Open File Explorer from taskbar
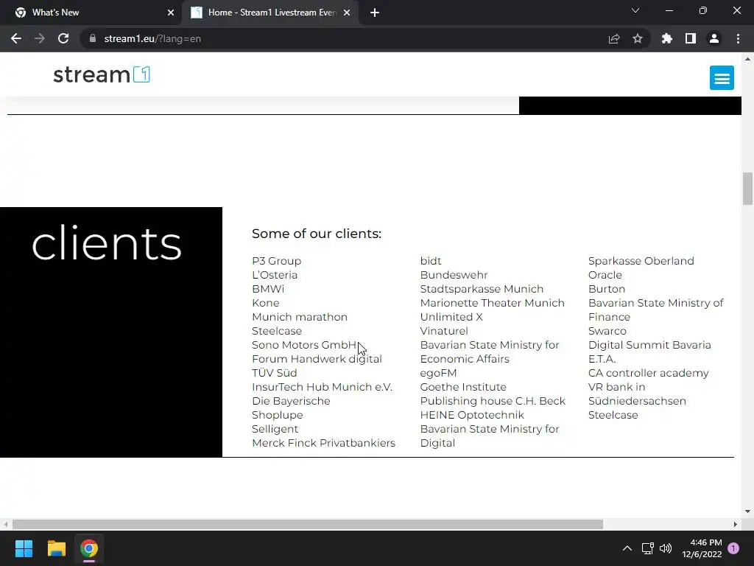 tap(56, 548)
